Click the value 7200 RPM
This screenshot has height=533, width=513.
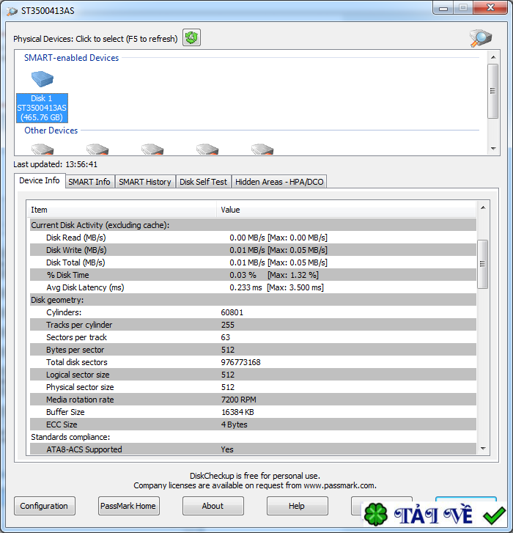[238, 400]
